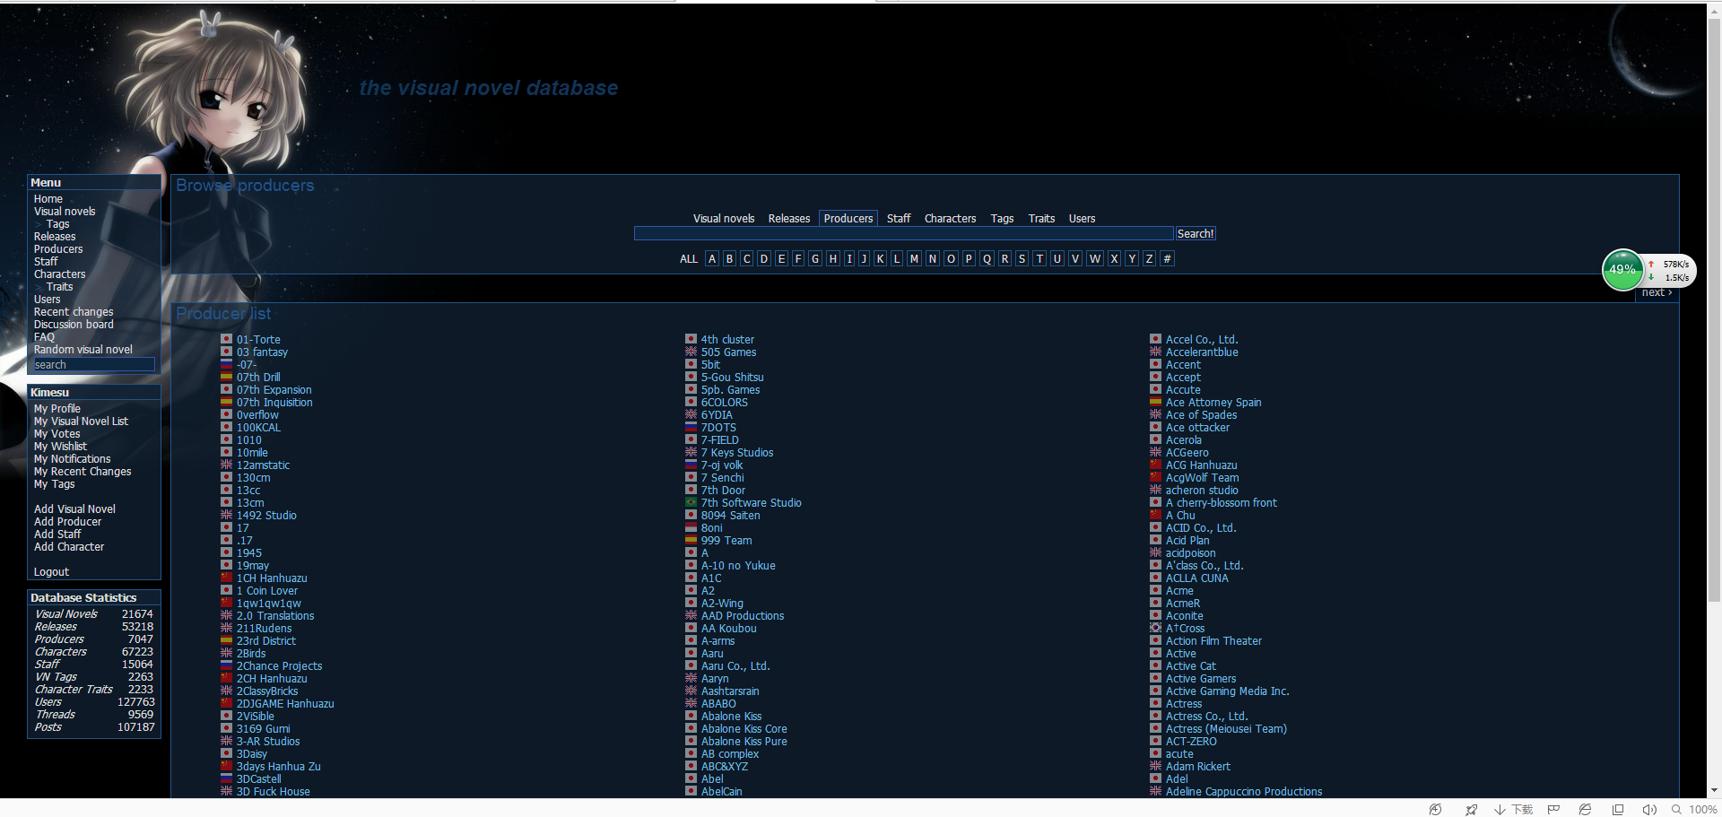Click the flag icon beside Ace Attorney Spain
Screen dimensions: 1722x817
(x=1156, y=402)
